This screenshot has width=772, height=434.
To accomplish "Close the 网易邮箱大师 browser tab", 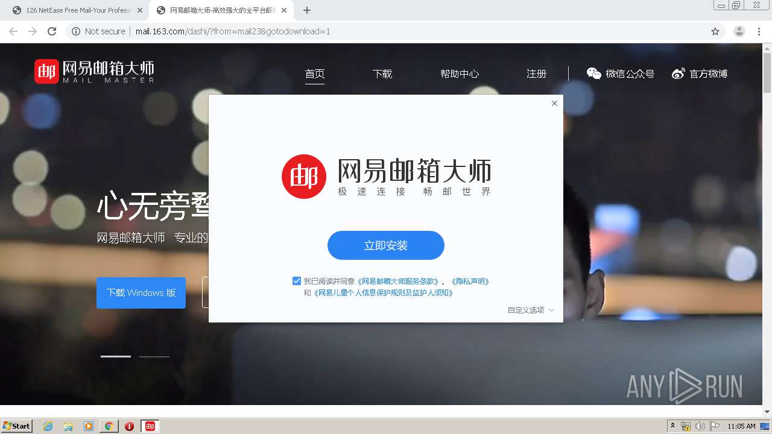I will [x=284, y=10].
